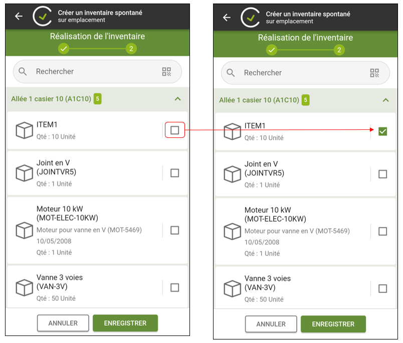Click 'Créer un inventaire spontané' title, left screen
The height and width of the screenshot is (343, 403).
pos(100,13)
